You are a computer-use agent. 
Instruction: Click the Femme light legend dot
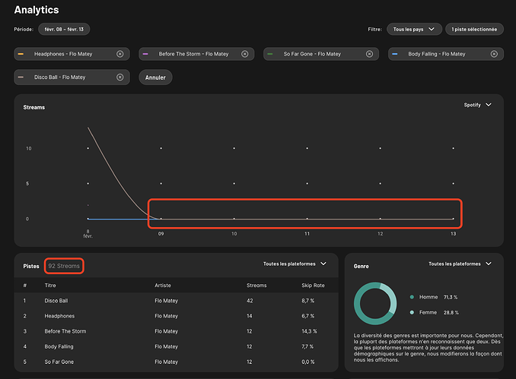(x=412, y=312)
